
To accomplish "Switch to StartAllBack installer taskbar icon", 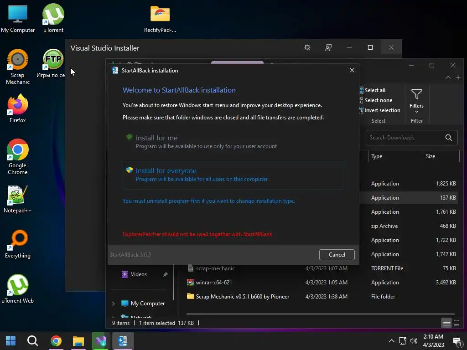I will pyautogui.click(x=123, y=341).
